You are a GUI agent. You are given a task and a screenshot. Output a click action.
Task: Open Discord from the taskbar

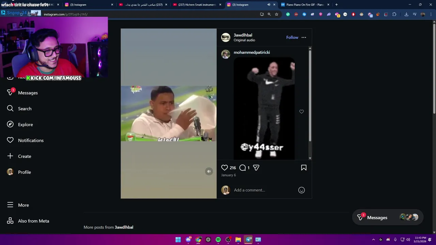pyautogui.click(x=188, y=240)
